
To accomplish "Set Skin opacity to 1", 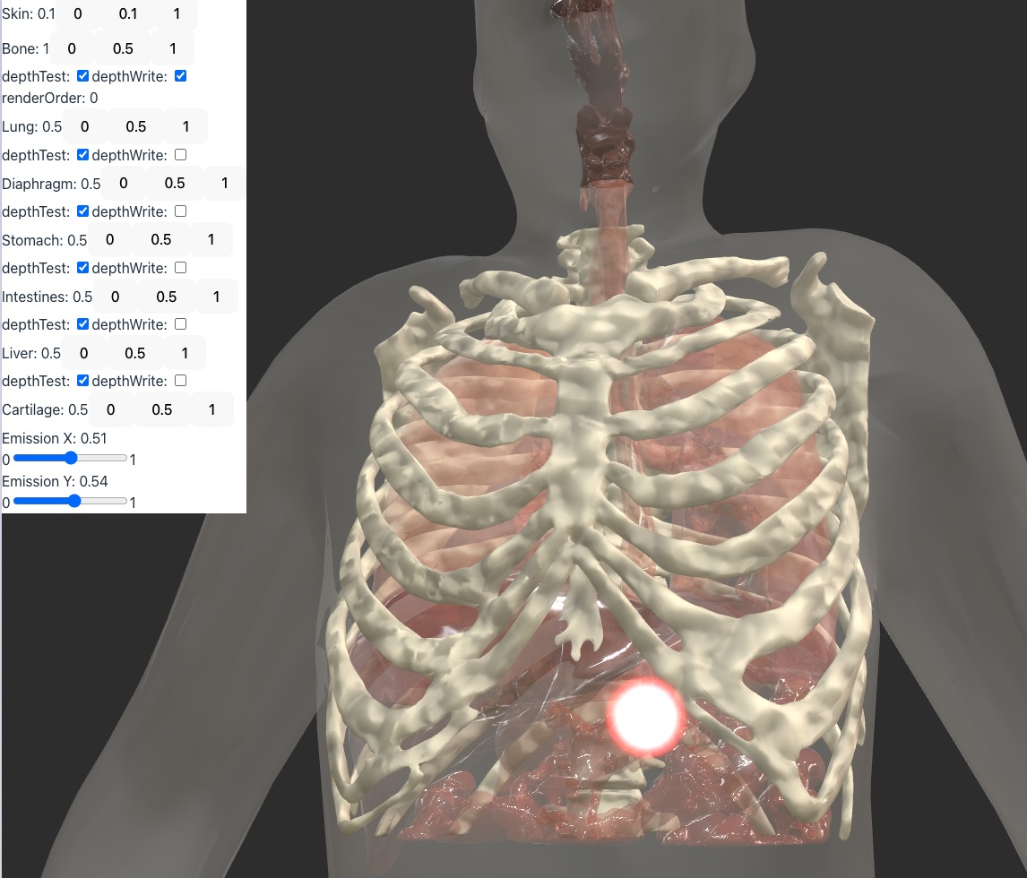I will click(x=177, y=13).
